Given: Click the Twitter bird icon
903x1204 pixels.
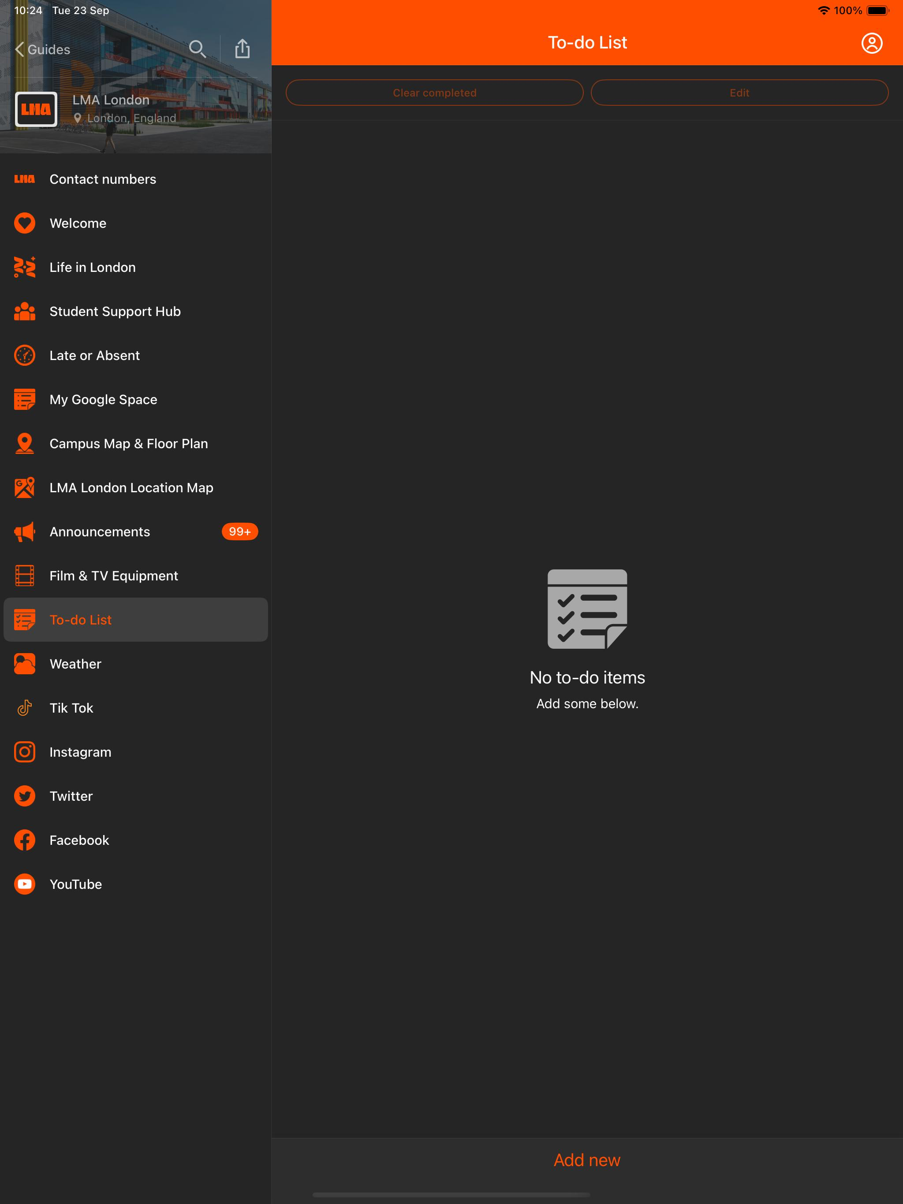Looking at the screenshot, I should (25, 796).
